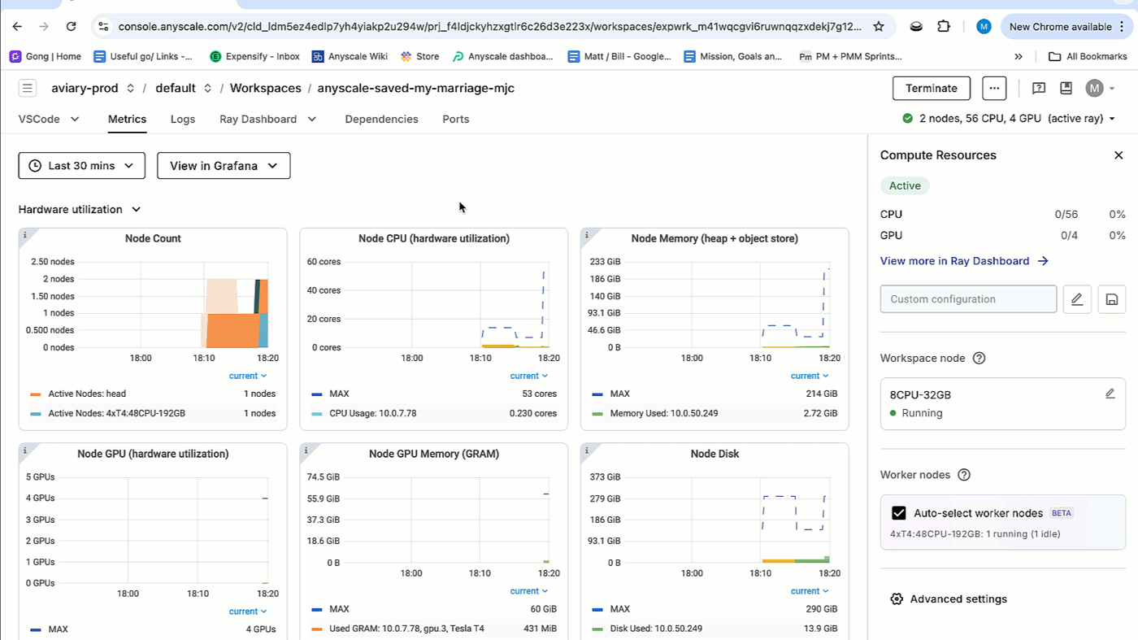Open info on Node Count panel
This screenshot has height=640, width=1138.
click(x=24, y=235)
